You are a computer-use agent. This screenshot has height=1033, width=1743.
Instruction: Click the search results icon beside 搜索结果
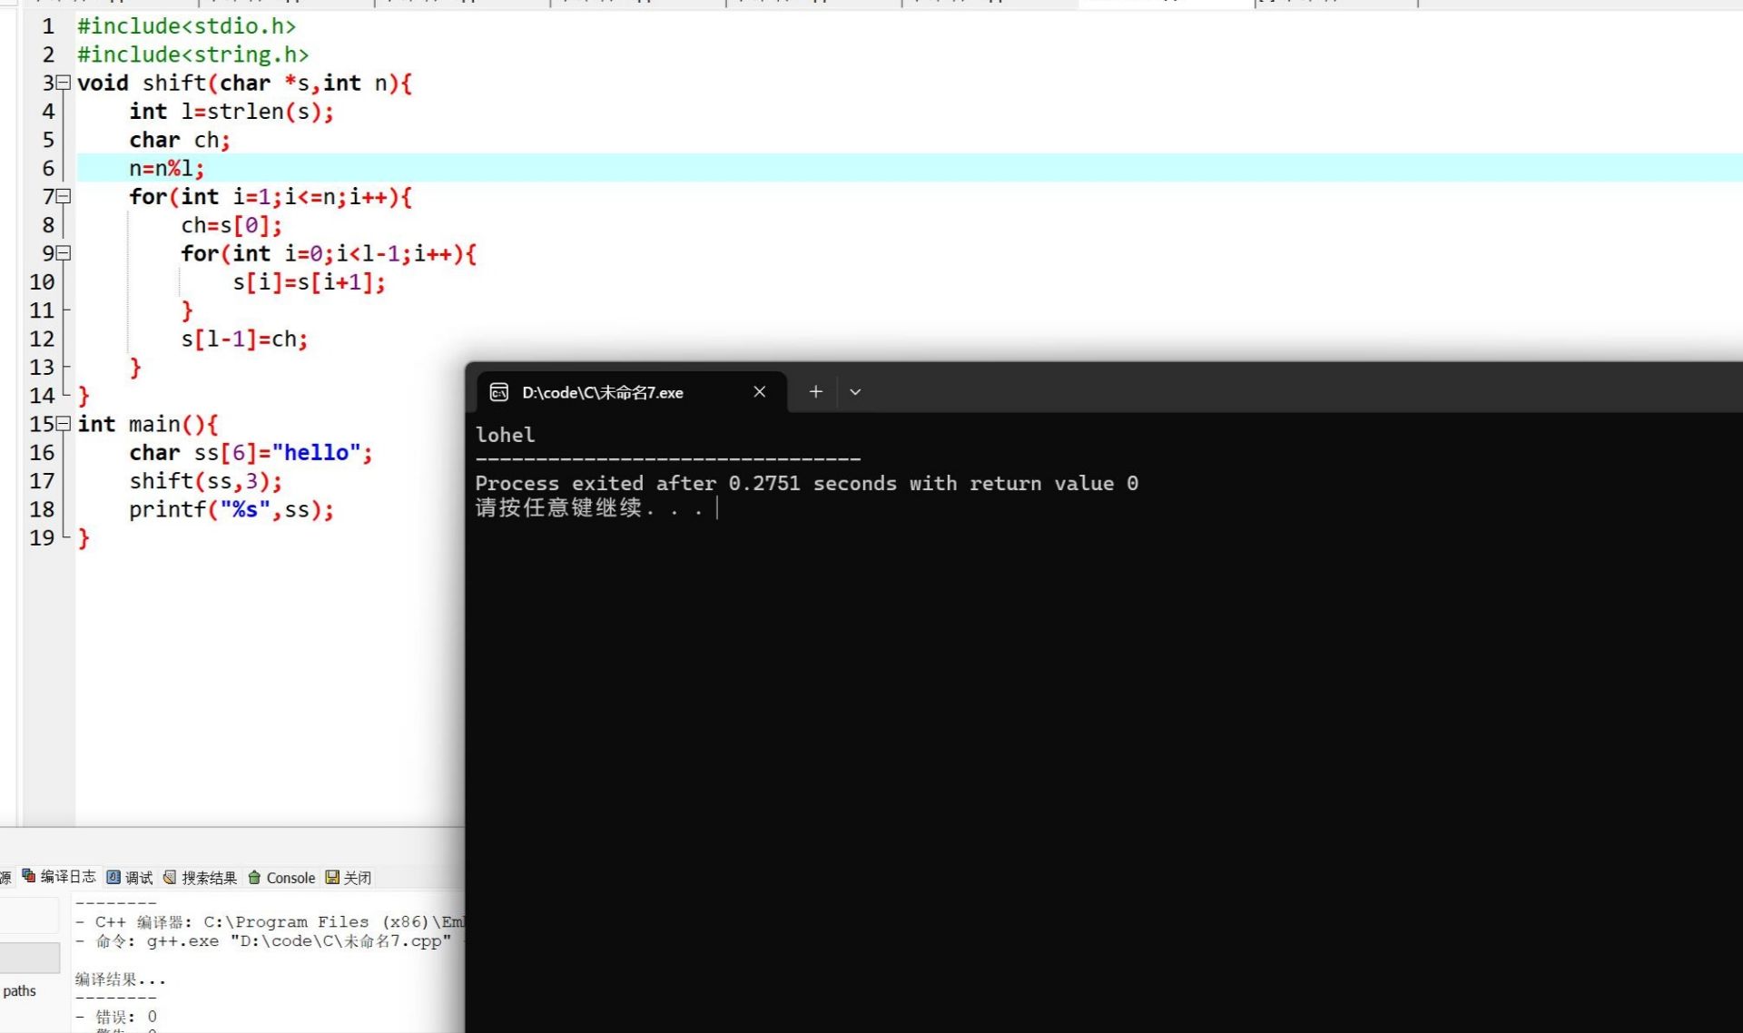tap(170, 877)
